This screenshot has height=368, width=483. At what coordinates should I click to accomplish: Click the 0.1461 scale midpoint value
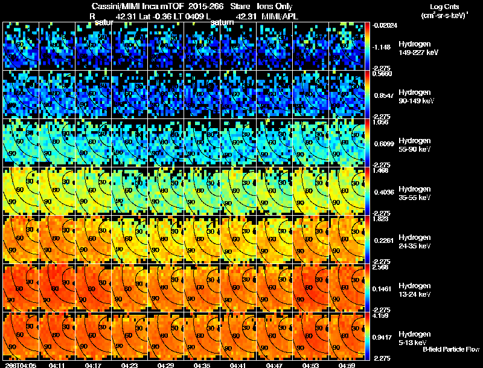[x=382, y=289]
